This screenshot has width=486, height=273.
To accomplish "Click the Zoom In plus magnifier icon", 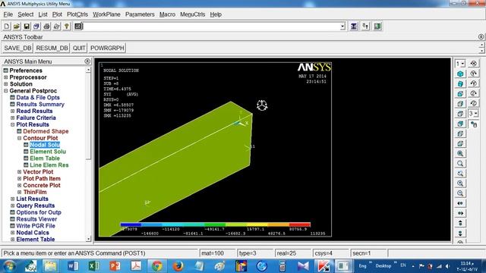I will point(460,184).
